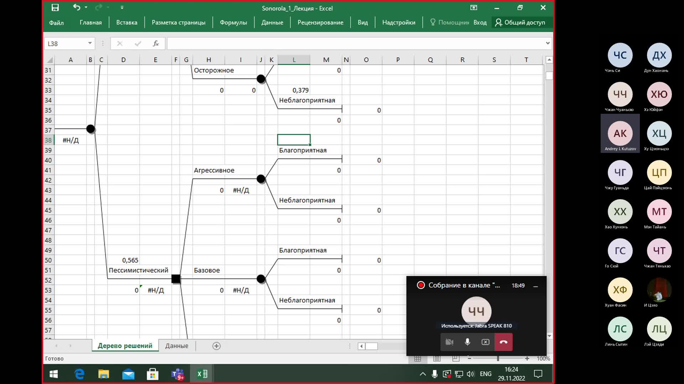Select column L header
The width and height of the screenshot is (684, 384).
click(x=294, y=60)
